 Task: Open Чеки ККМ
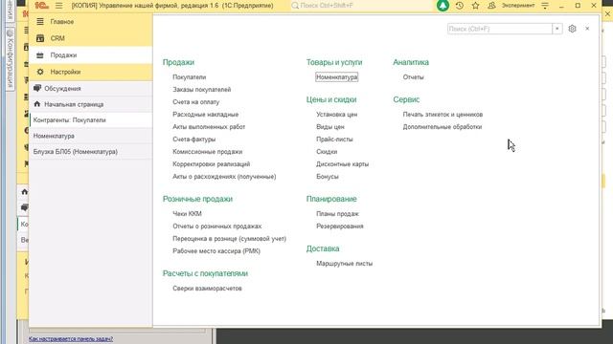point(188,214)
